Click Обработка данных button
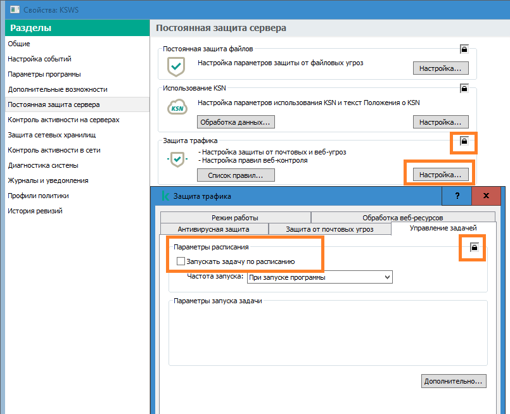This screenshot has width=510, height=414. tap(236, 122)
